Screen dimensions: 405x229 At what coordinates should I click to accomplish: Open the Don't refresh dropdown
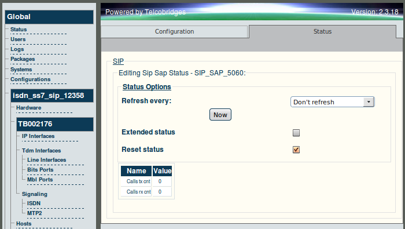pos(332,102)
